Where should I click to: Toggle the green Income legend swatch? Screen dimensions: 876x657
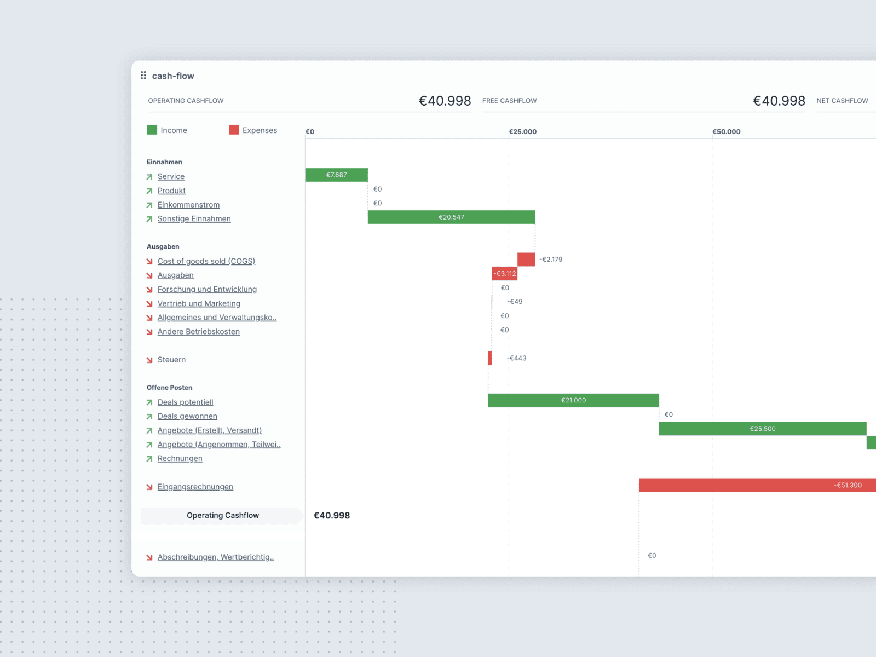coord(152,130)
